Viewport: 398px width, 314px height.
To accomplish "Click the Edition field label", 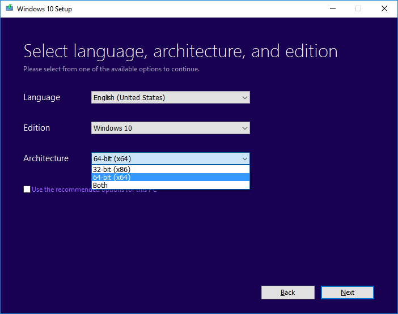I will [x=36, y=128].
